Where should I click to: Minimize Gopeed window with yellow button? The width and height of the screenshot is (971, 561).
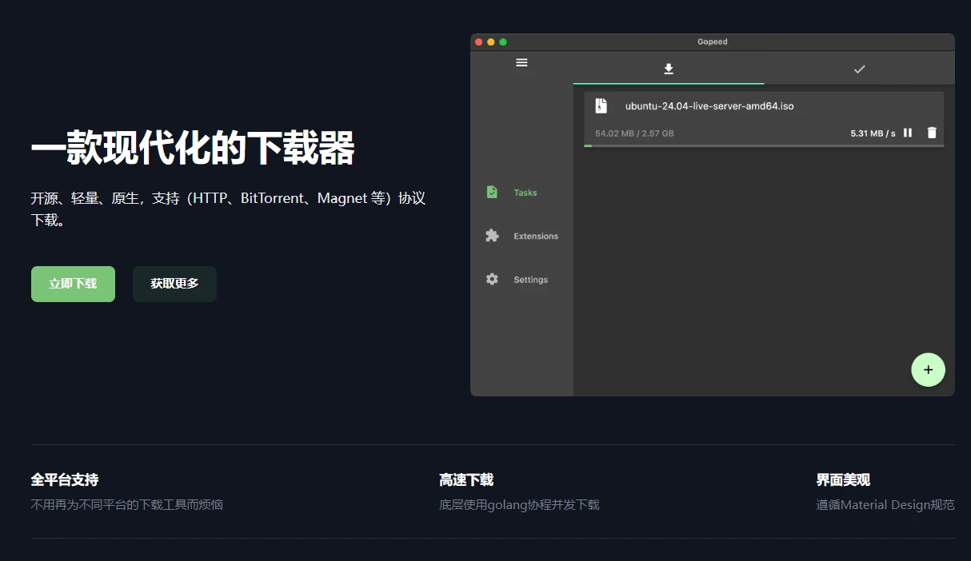[491, 42]
